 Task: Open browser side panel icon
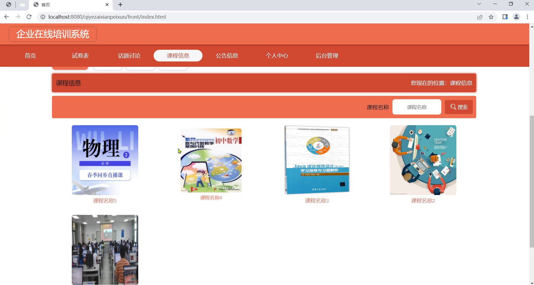(505, 17)
